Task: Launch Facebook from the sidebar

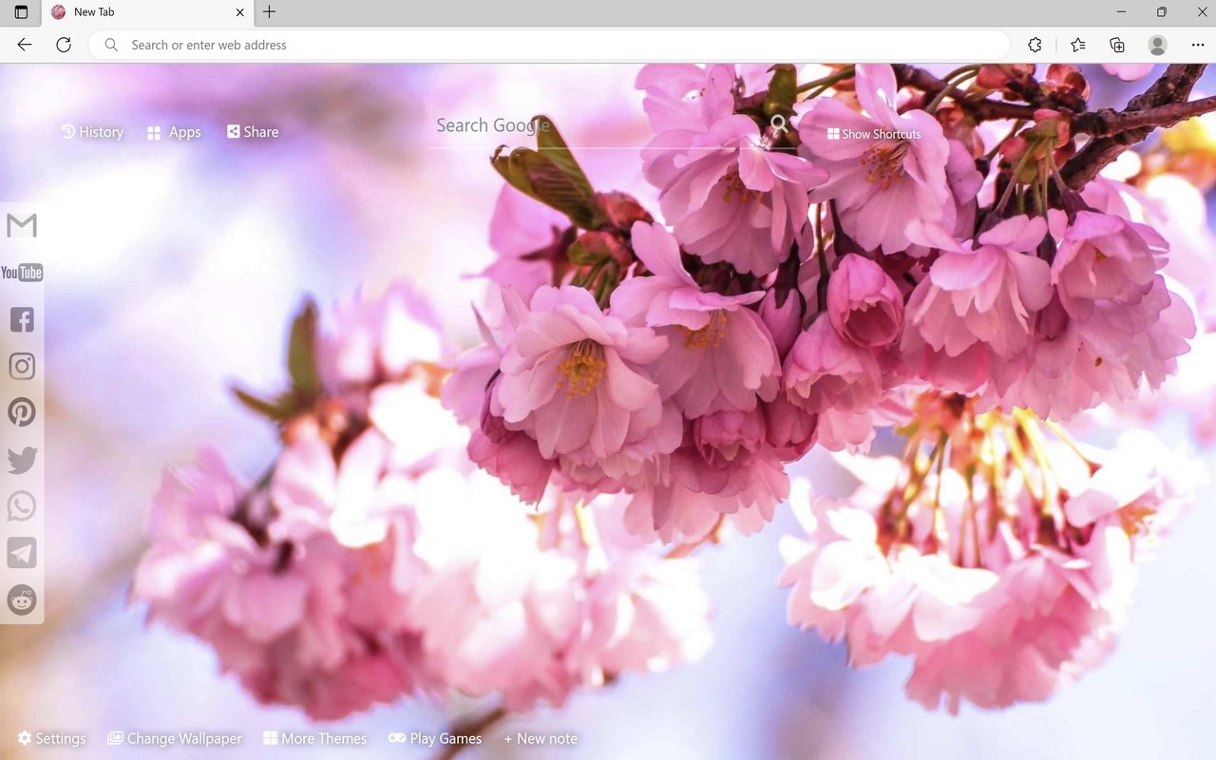Action: (x=22, y=319)
